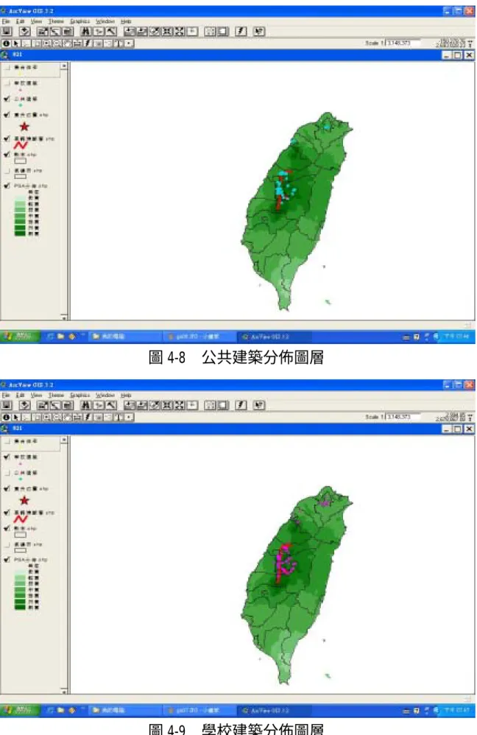Viewport: 477px width, 735px height.
Task: Enable the 學校建築 theme checkbox in 圖 4-8 window
Action: (x=7, y=83)
